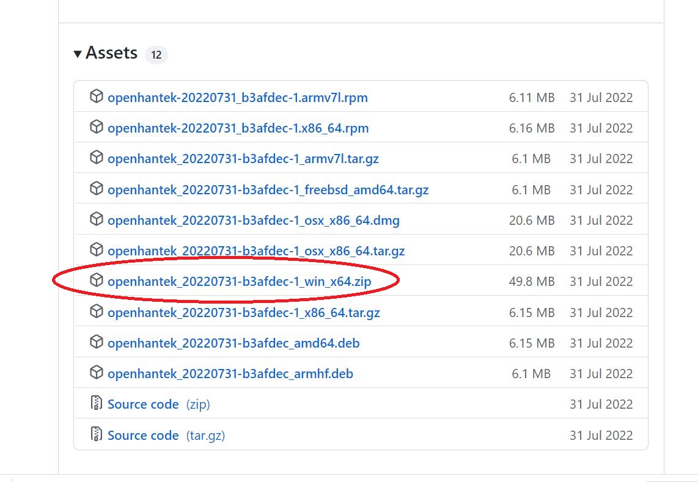698x482 pixels.
Task: Click package icon beside osx_x86_64.tar.gz file
Action: tap(96, 250)
